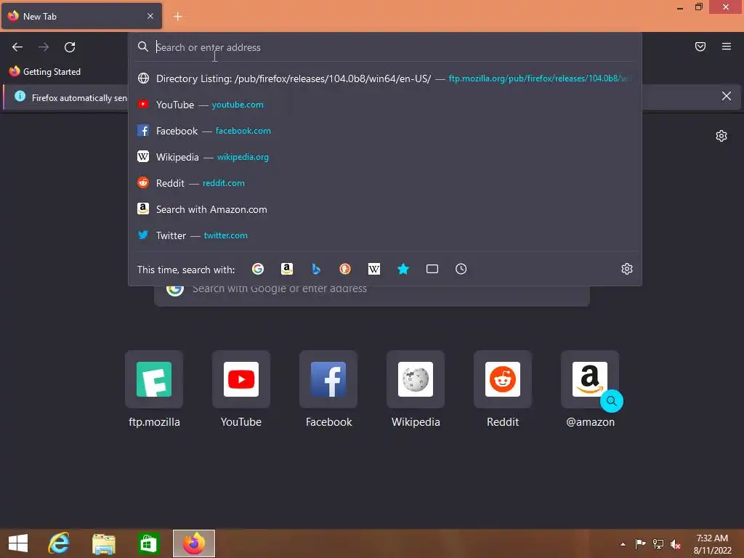Select the New Tab tab
This screenshot has width=744, height=558.
click(x=81, y=16)
